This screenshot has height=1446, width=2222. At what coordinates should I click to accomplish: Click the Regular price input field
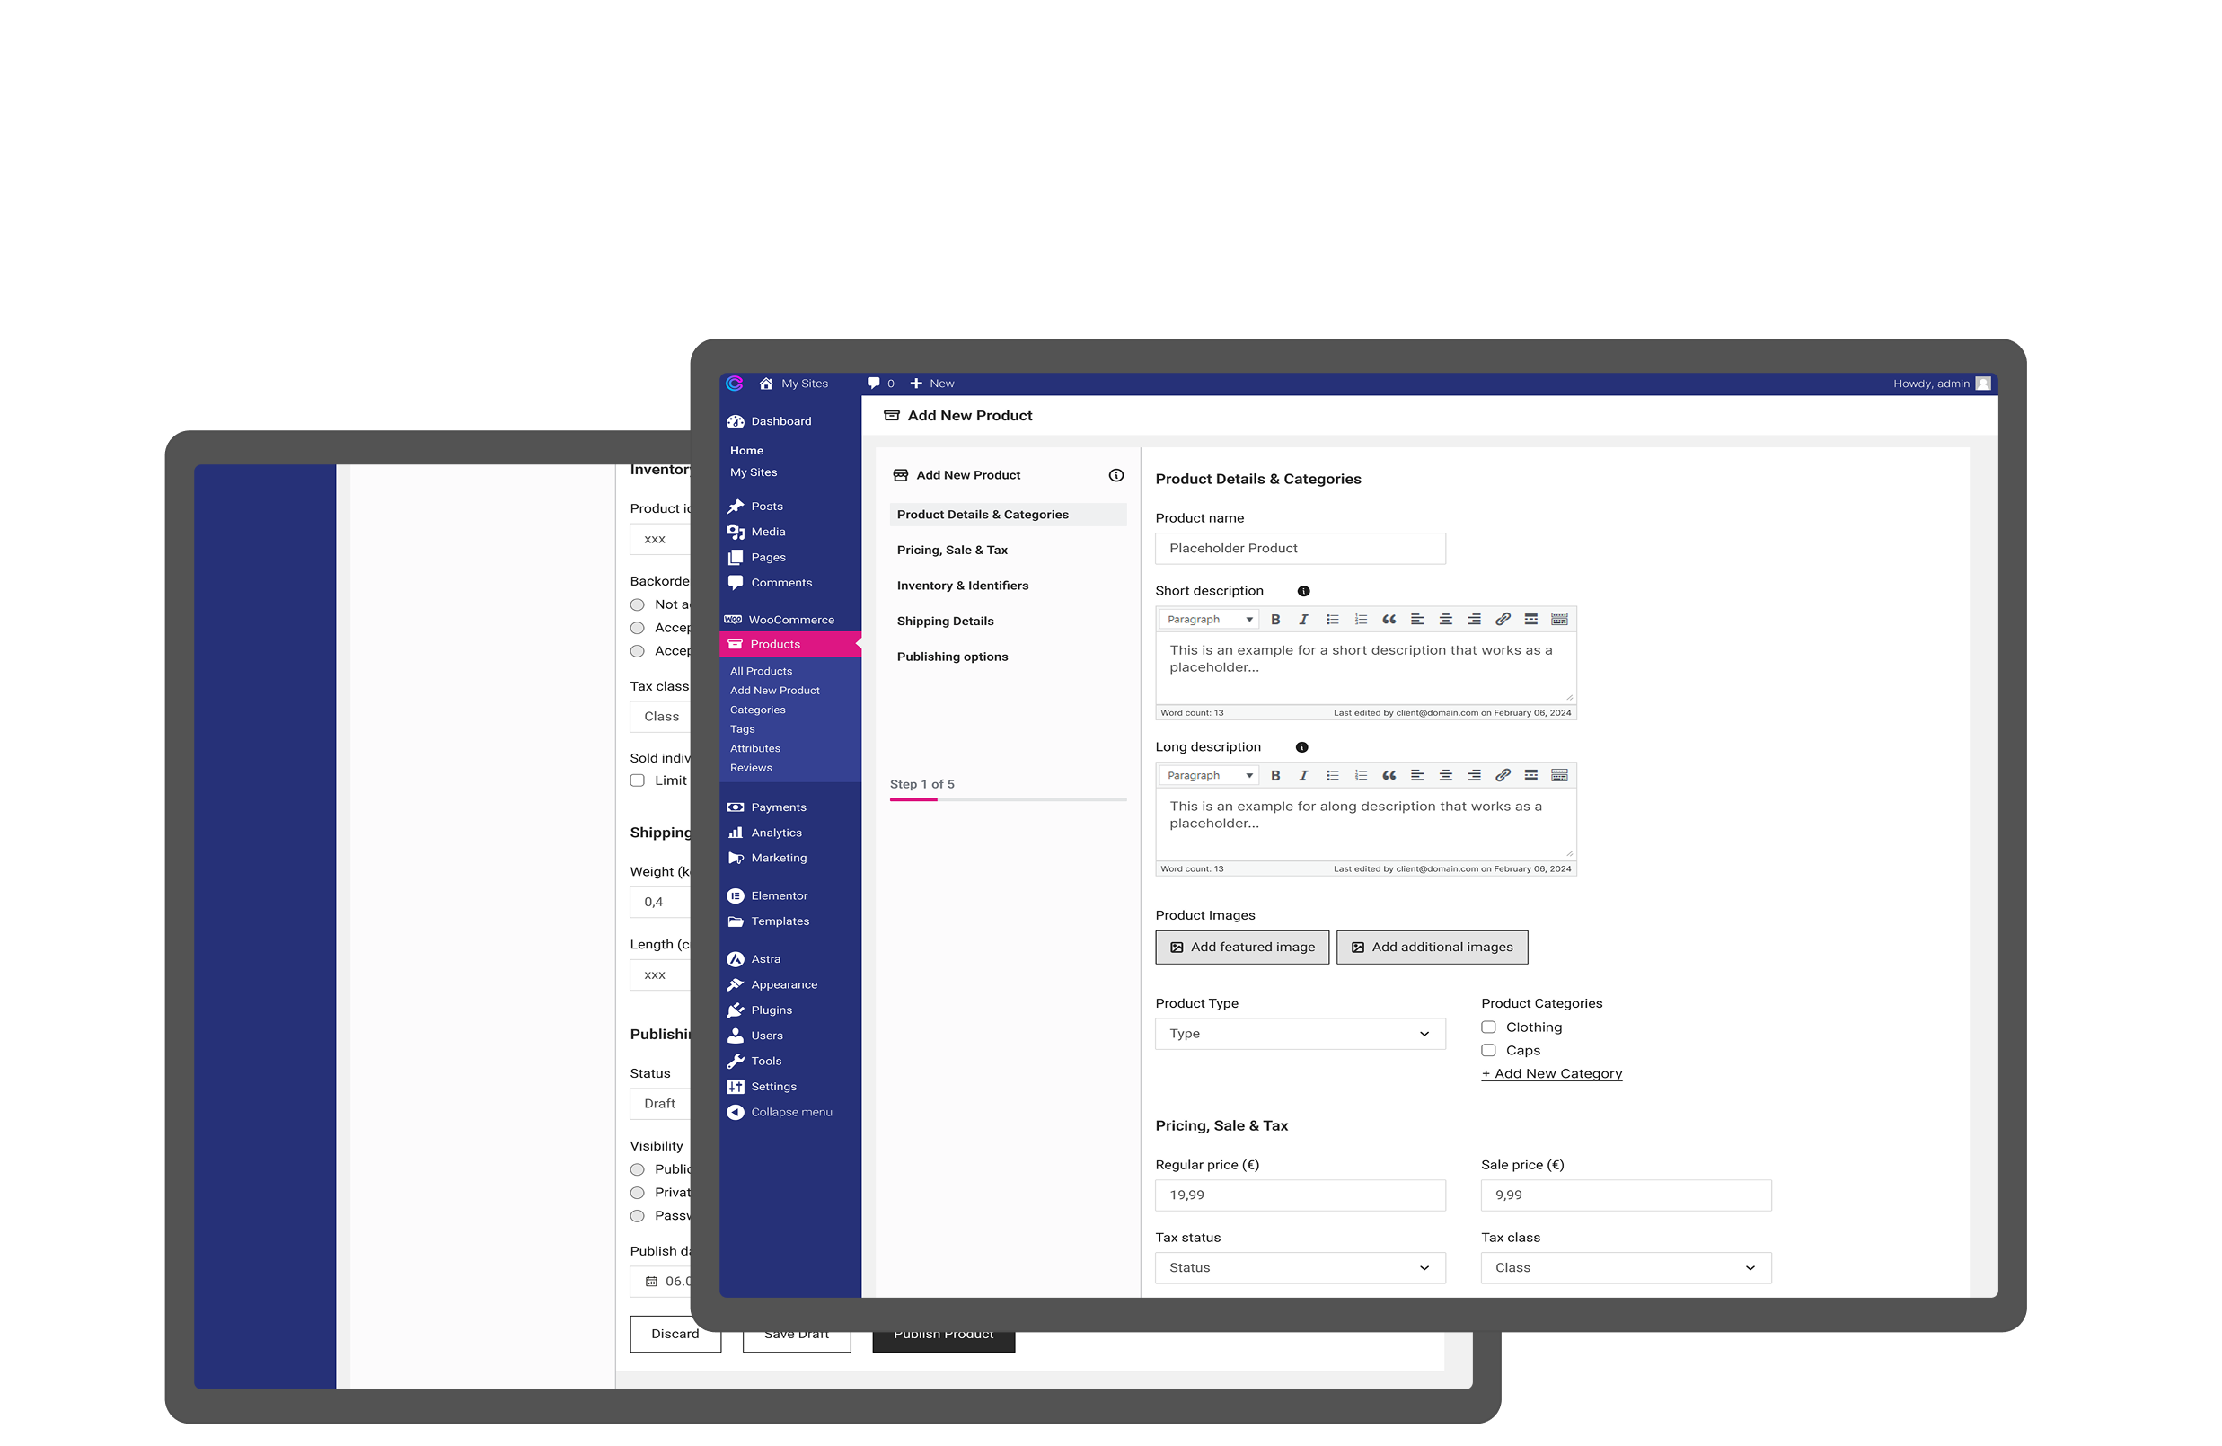pyautogui.click(x=1300, y=1195)
